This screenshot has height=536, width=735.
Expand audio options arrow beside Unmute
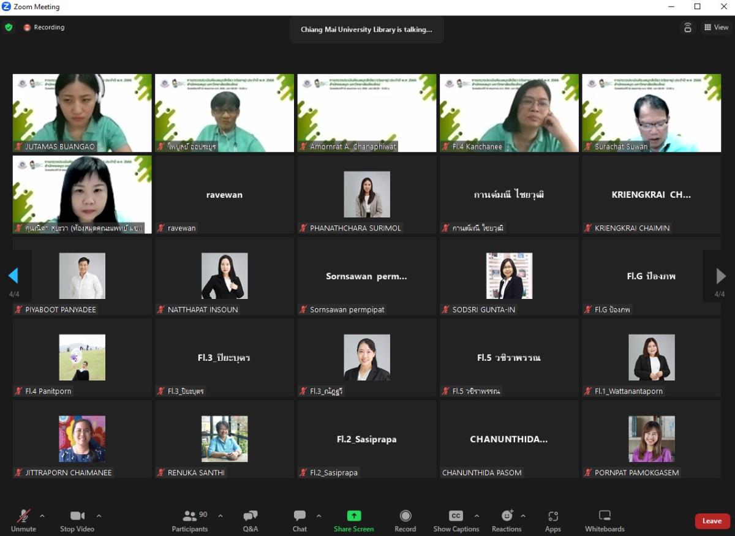pos(42,516)
